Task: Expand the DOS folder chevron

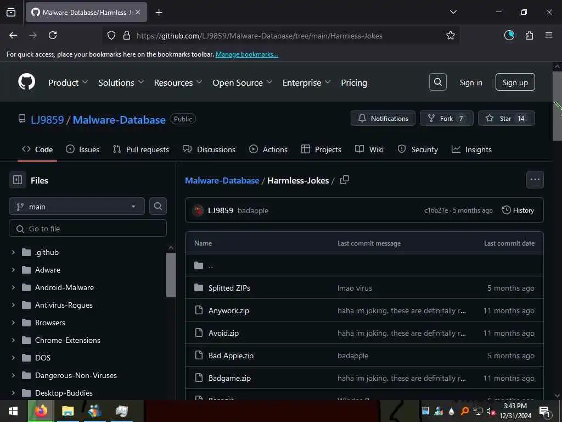Action: click(x=13, y=358)
